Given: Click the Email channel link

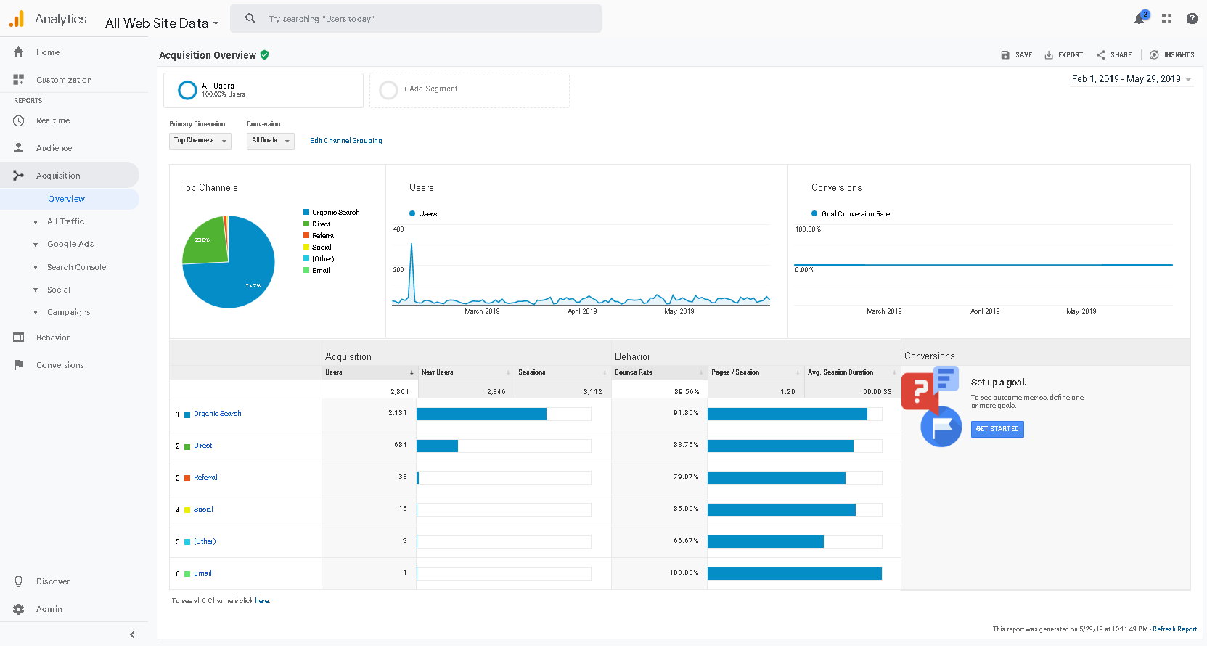Looking at the screenshot, I should 202,573.
